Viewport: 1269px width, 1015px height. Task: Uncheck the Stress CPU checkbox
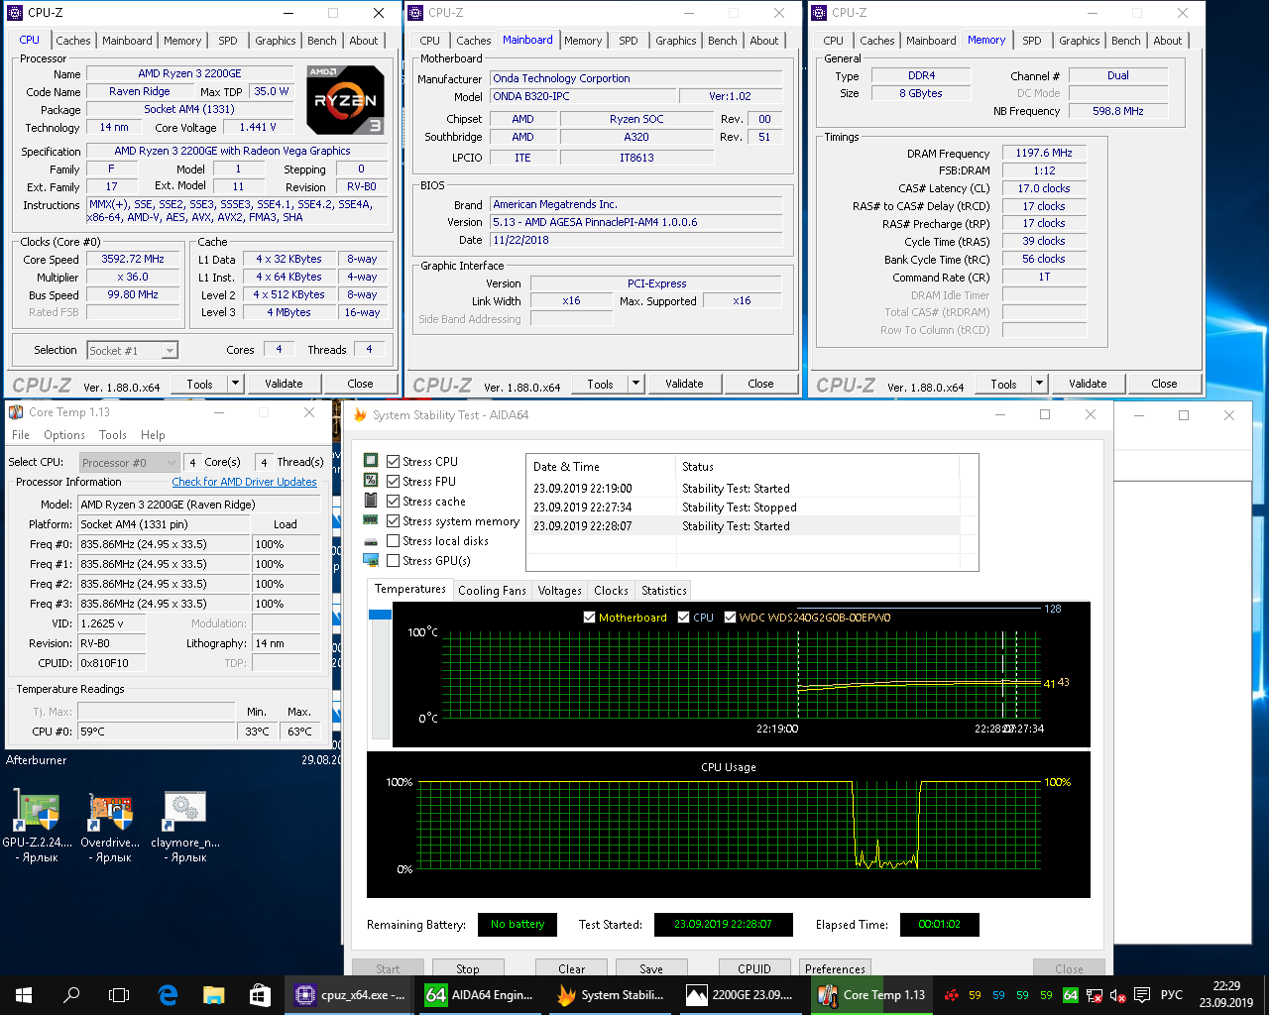coord(394,462)
